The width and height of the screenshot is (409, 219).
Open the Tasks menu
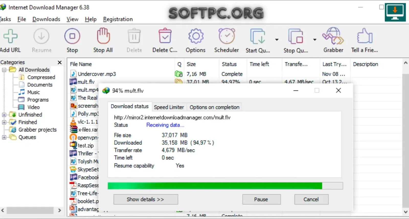(5, 19)
